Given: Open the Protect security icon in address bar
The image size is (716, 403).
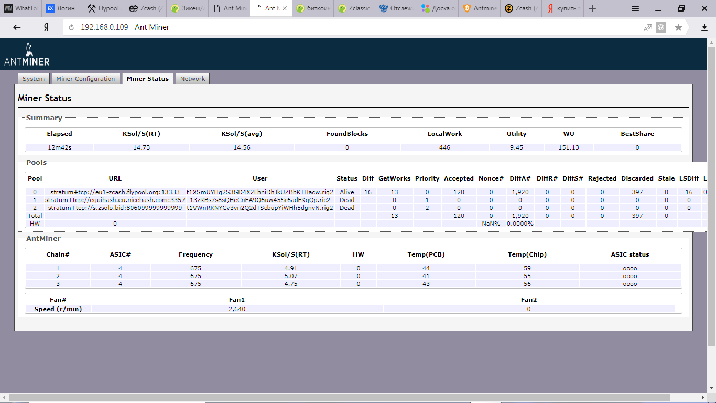Looking at the screenshot, I should [x=661, y=27].
